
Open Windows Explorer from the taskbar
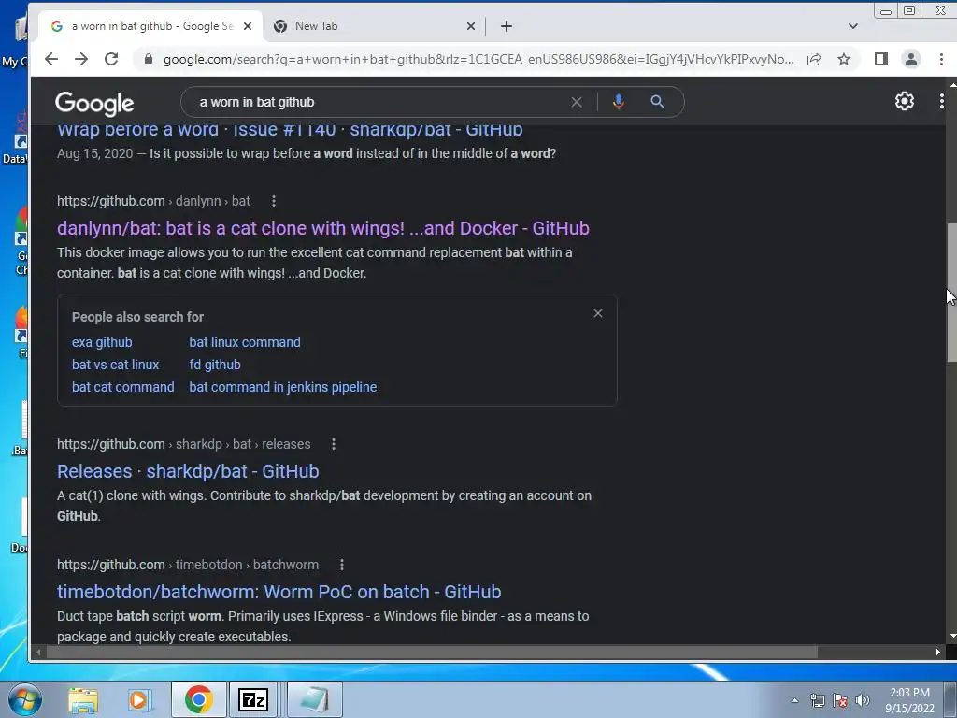coord(83,700)
